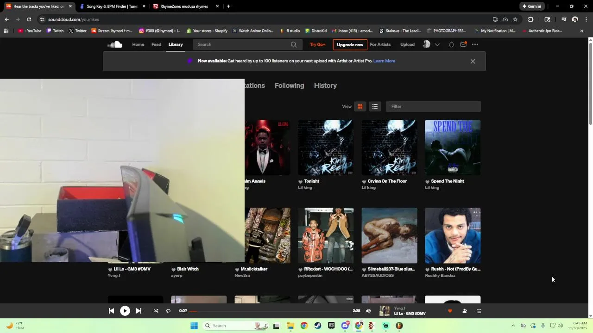Seek on the track progress bar
The width and height of the screenshot is (593, 333).
(270, 311)
